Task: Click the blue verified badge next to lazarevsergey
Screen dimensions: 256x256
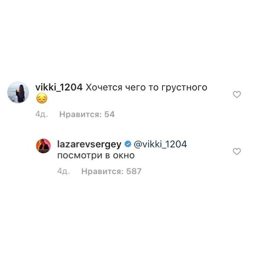Action: pos(128,144)
